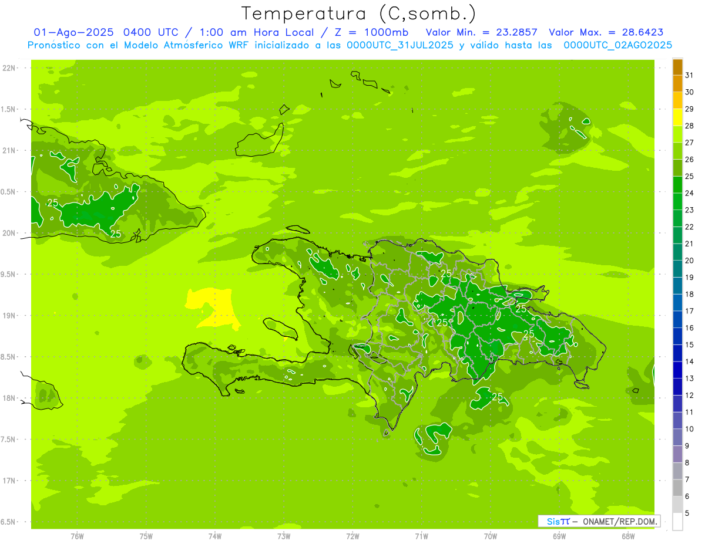Click the latitude axis label "19N"

10,316
